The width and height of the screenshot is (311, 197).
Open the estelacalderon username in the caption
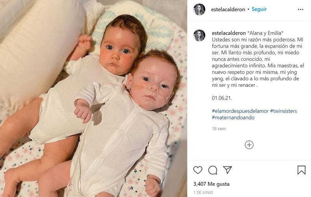click(x=229, y=33)
